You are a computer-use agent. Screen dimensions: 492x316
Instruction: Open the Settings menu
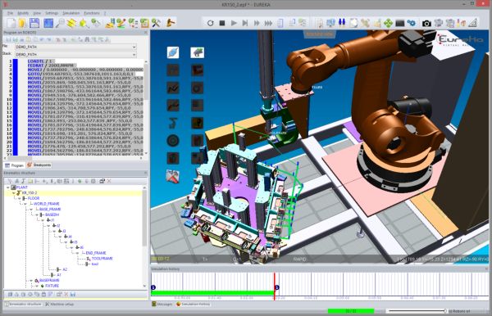point(52,13)
